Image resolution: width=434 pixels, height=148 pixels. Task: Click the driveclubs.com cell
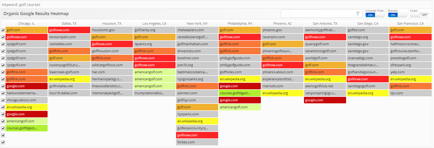tap(197, 51)
